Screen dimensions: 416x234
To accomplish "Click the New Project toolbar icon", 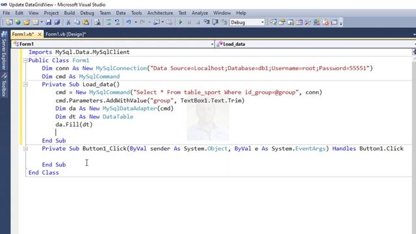I will (9, 22).
